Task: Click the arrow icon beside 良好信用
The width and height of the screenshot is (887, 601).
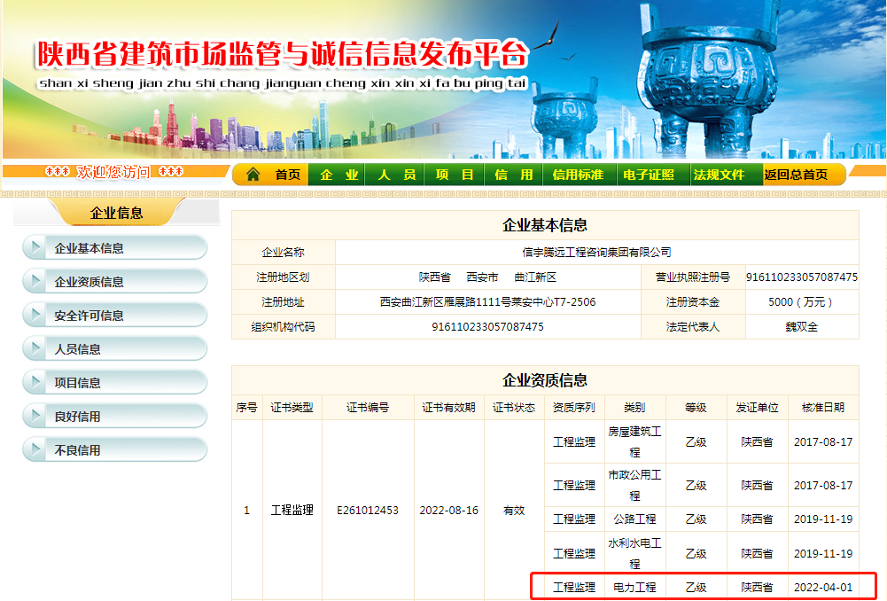Action: (35, 414)
